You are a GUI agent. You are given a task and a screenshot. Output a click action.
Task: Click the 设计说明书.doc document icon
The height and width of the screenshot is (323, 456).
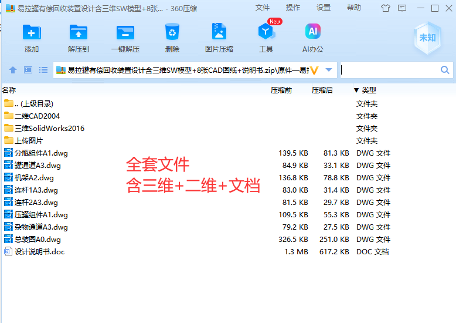tap(8, 251)
